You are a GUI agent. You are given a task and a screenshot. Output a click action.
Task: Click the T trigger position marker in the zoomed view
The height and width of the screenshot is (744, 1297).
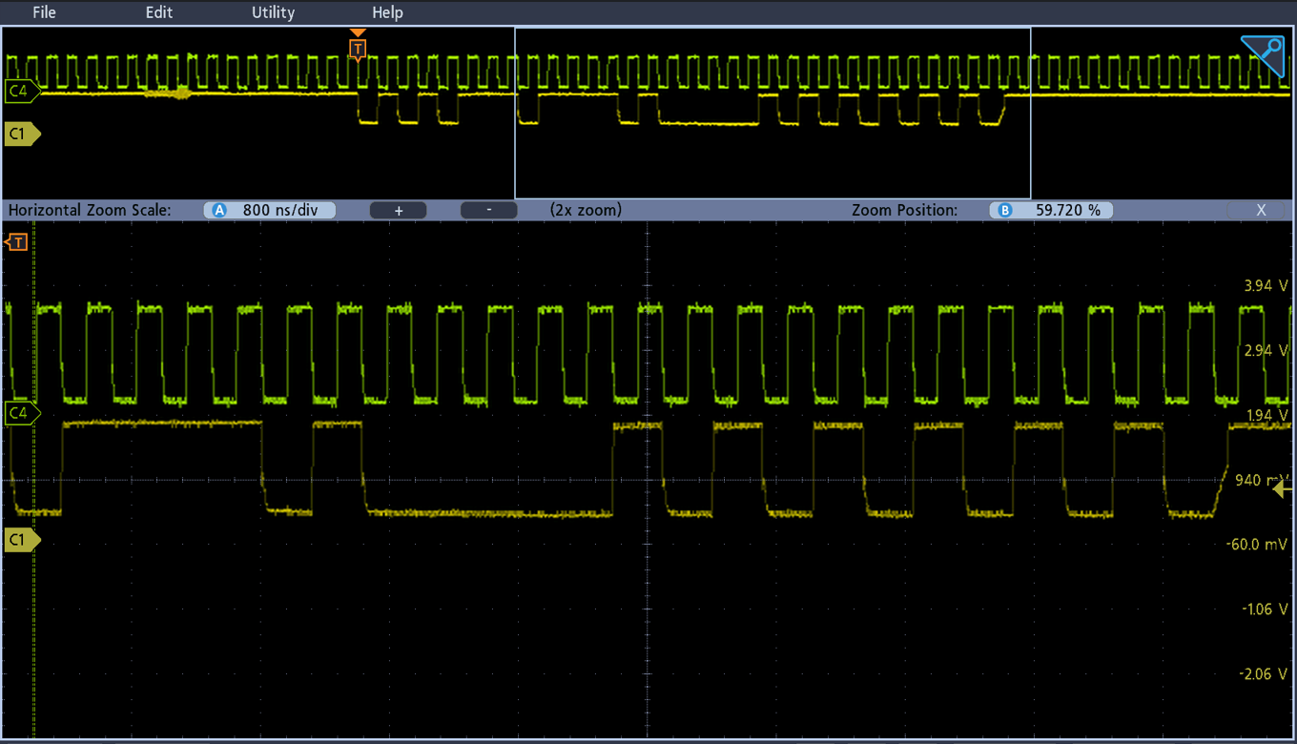coord(16,242)
